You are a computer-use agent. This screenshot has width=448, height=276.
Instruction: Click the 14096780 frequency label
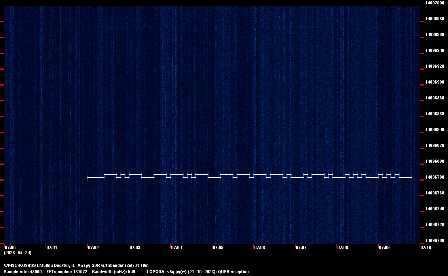434,177
